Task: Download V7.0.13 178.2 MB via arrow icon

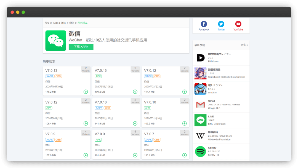Action: (x=86, y=92)
